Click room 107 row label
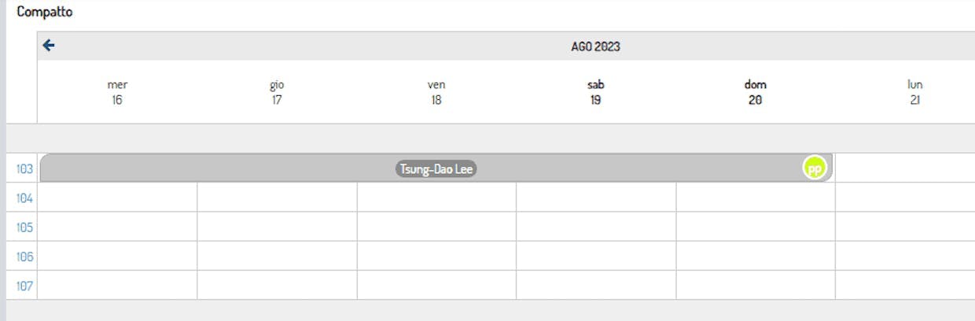The width and height of the screenshot is (975, 321). click(x=24, y=286)
